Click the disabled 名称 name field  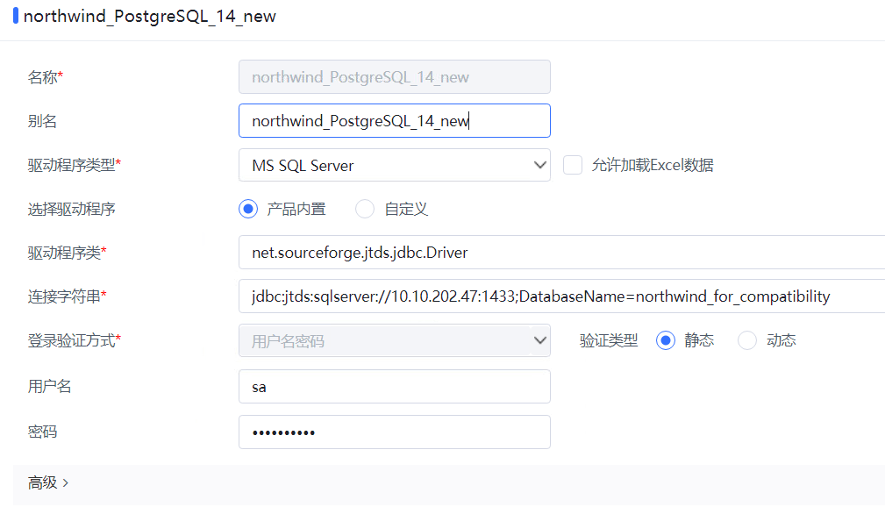tap(394, 77)
